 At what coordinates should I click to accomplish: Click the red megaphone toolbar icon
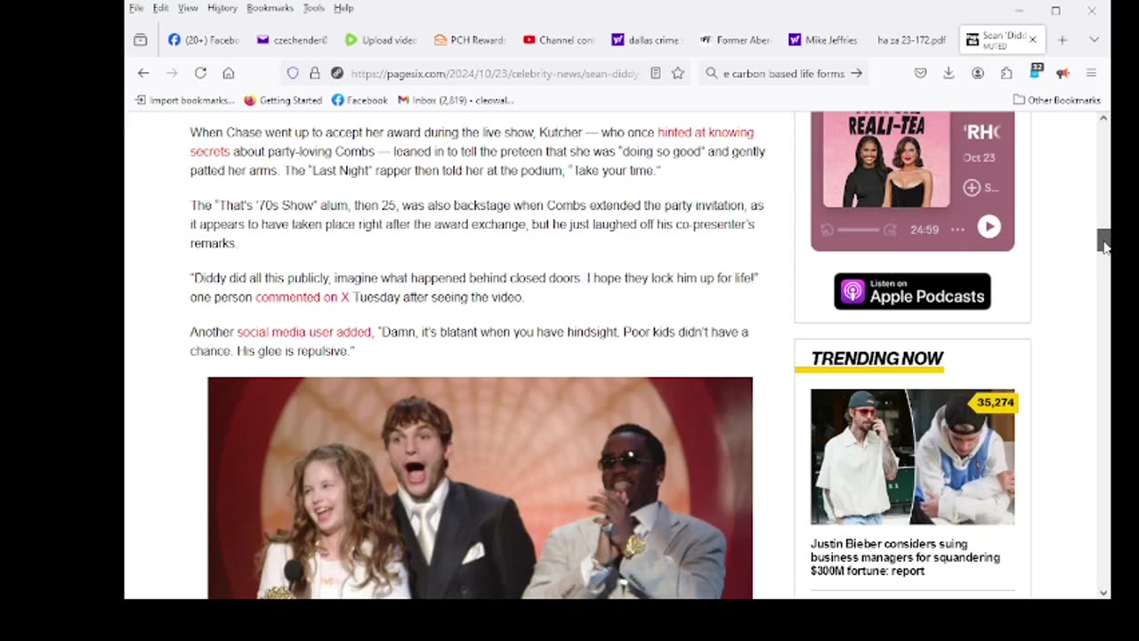pyautogui.click(x=1062, y=73)
